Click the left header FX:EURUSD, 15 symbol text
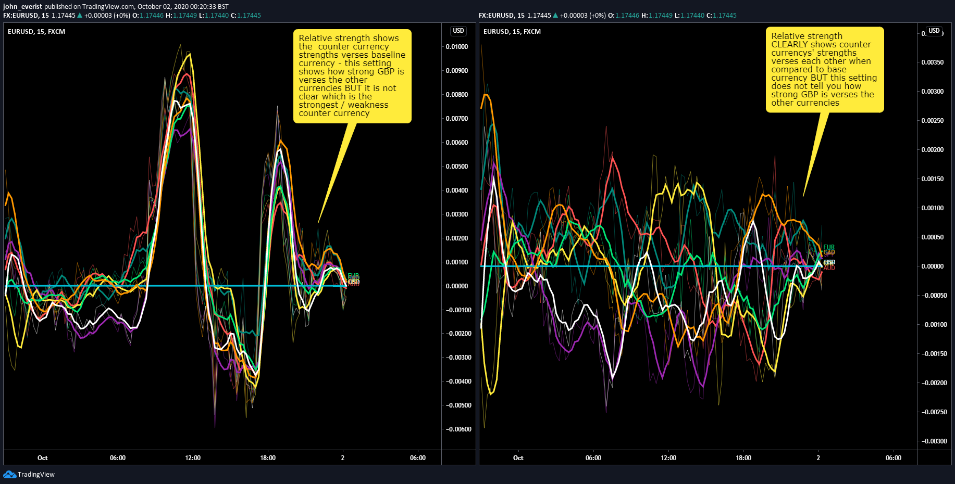 [x=26, y=16]
